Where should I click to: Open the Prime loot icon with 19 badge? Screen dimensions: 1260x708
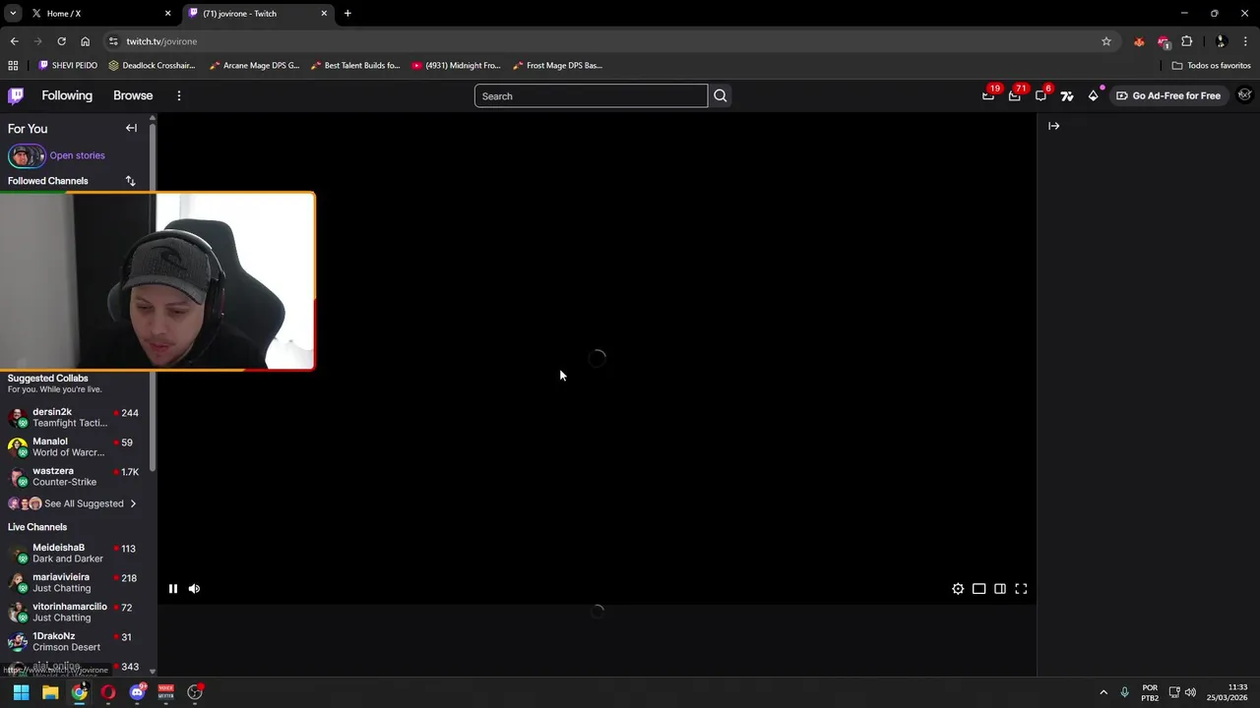988,95
